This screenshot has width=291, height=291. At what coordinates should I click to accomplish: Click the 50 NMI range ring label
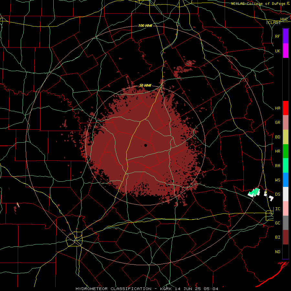point(145,85)
